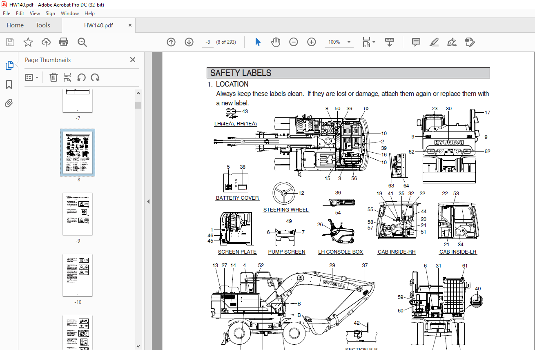The width and height of the screenshot is (535, 350).
Task: Click the SAFETY LABELS heading text
Action: [x=241, y=73]
